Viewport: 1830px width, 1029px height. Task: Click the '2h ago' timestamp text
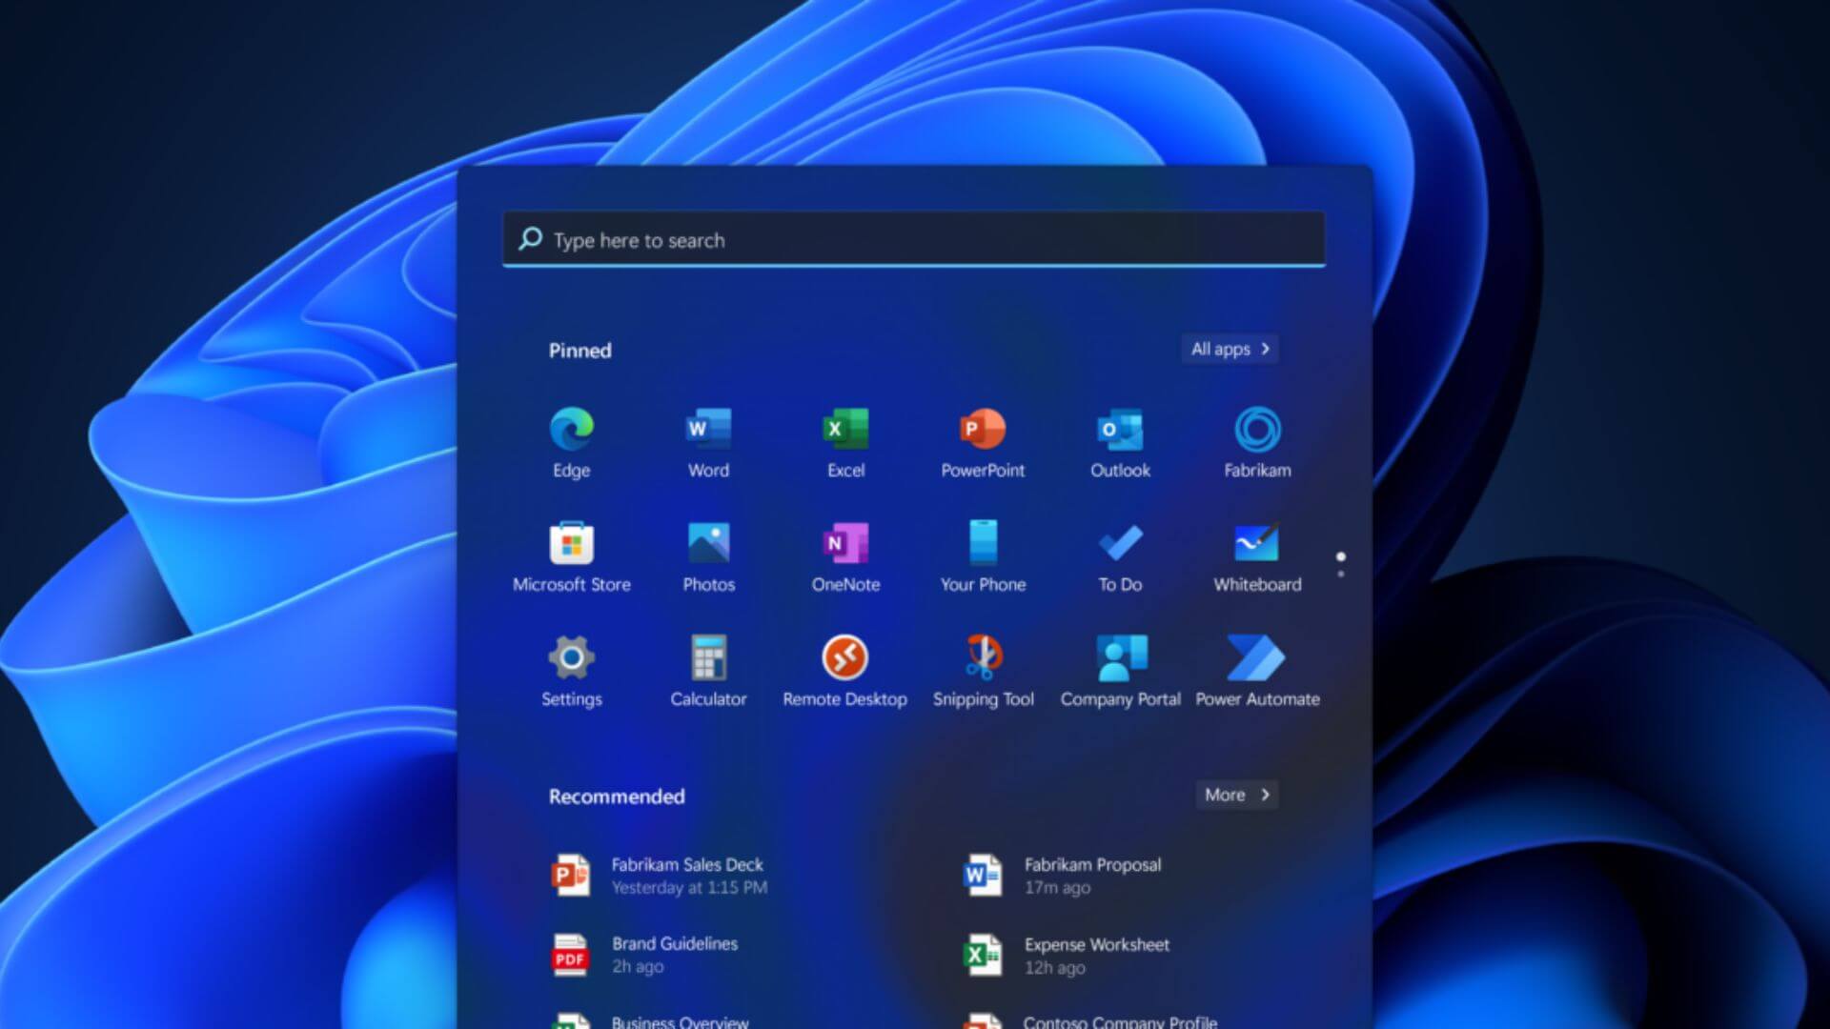(x=638, y=967)
